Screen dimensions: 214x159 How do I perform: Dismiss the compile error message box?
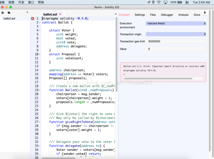click(203, 66)
